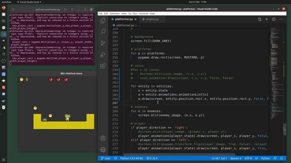This screenshot has width=291, height=163.
Task: Click the clock in the top bar
Action: click(x=197, y=2)
